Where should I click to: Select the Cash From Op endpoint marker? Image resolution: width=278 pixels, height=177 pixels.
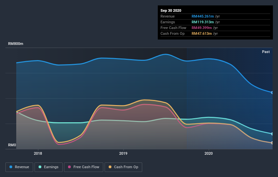272,143
